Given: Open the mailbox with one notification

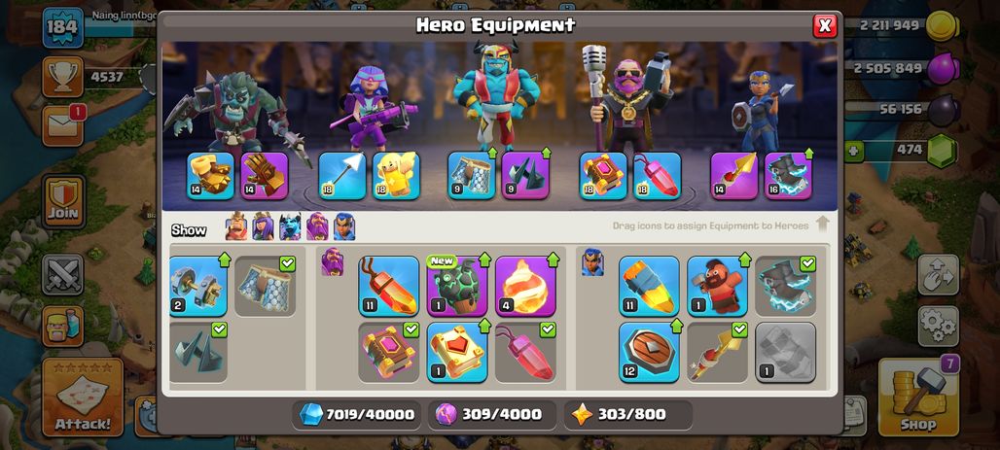Looking at the screenshot, I should (x=63, y=125).
